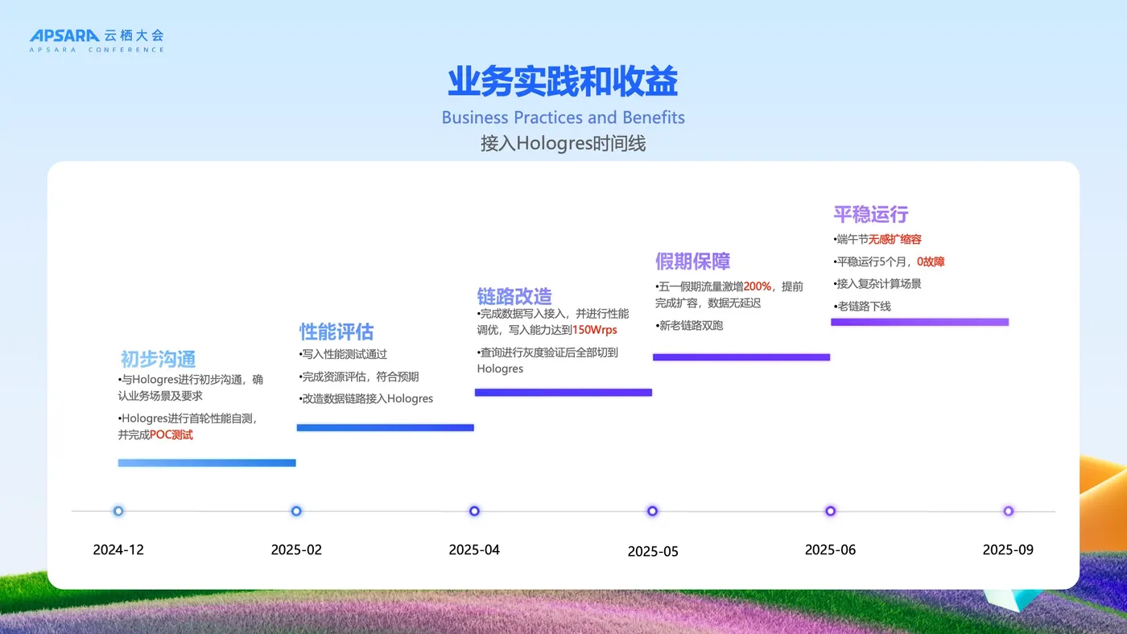This screenshot has height=634, width=1127.
Task: Click the bullet 老链路下线
Action: [862, 306]
